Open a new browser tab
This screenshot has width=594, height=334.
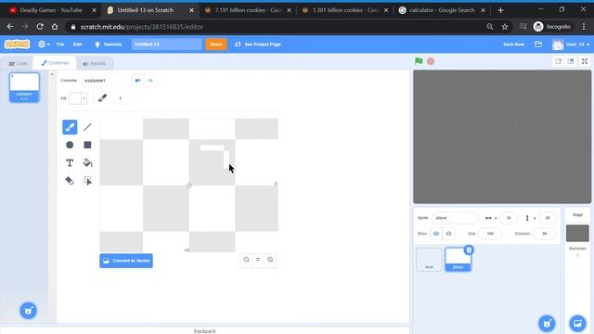pos(500,10)
